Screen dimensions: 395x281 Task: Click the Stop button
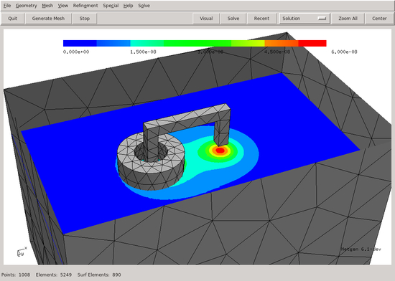pyautogui.click(x=85, y=19)
